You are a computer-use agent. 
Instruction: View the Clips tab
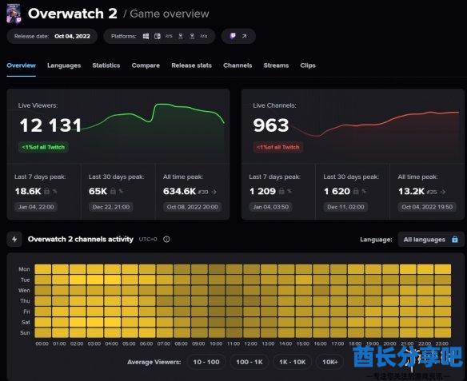(308, 65)
